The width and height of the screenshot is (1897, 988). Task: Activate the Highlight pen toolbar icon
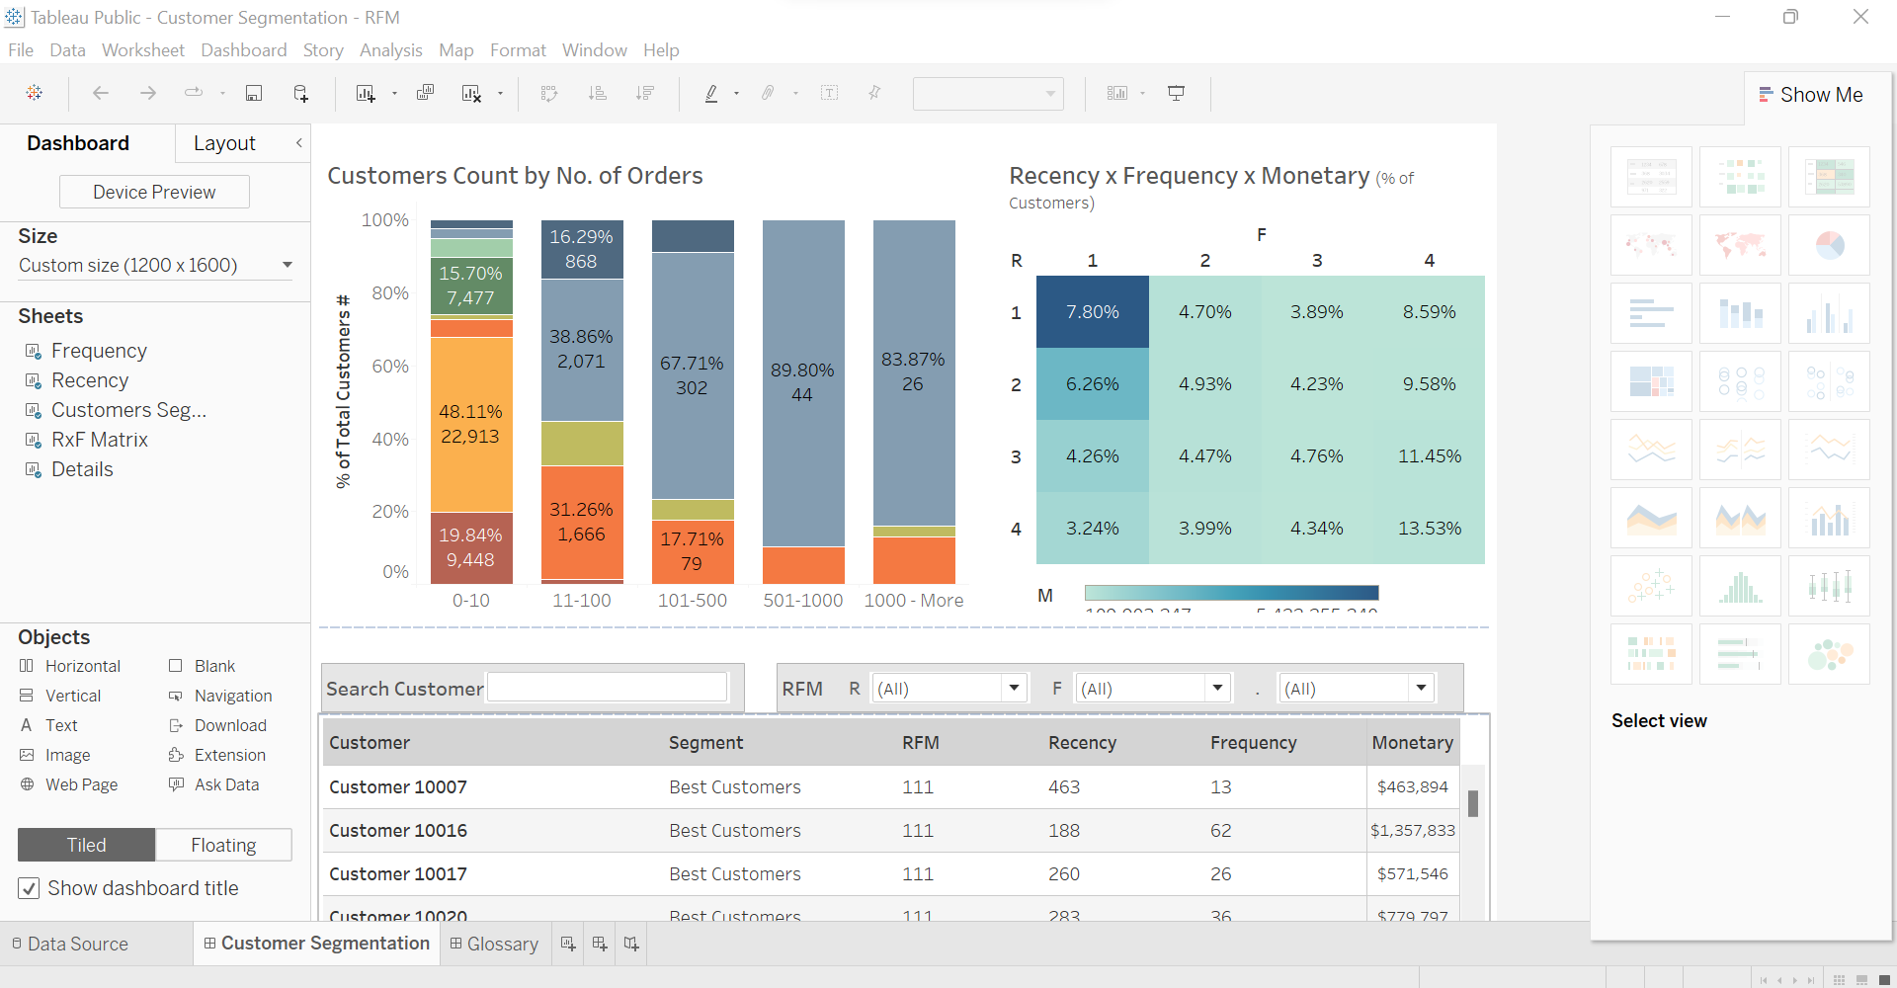[712, 93]
